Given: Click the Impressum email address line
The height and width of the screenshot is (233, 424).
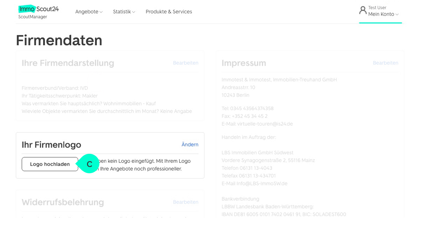Looking at the screenshot, I should 257,124.
